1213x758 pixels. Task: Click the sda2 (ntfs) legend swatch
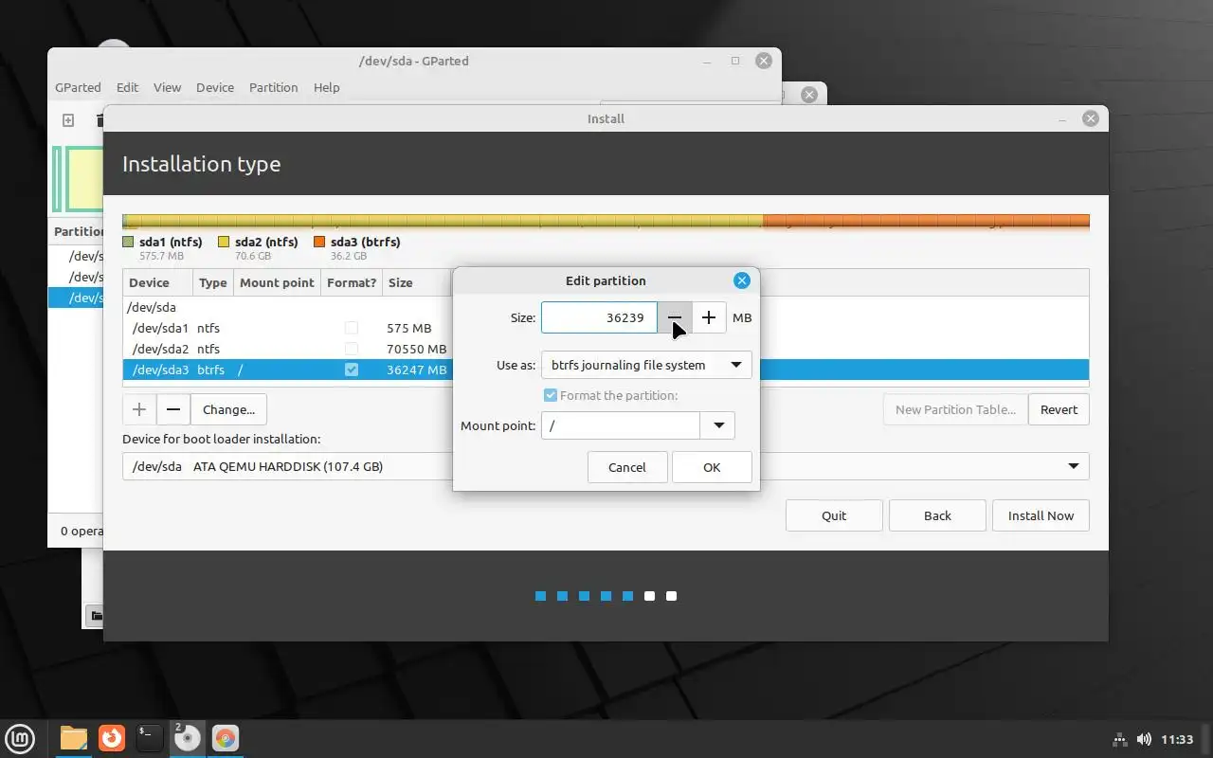point(224,242)
